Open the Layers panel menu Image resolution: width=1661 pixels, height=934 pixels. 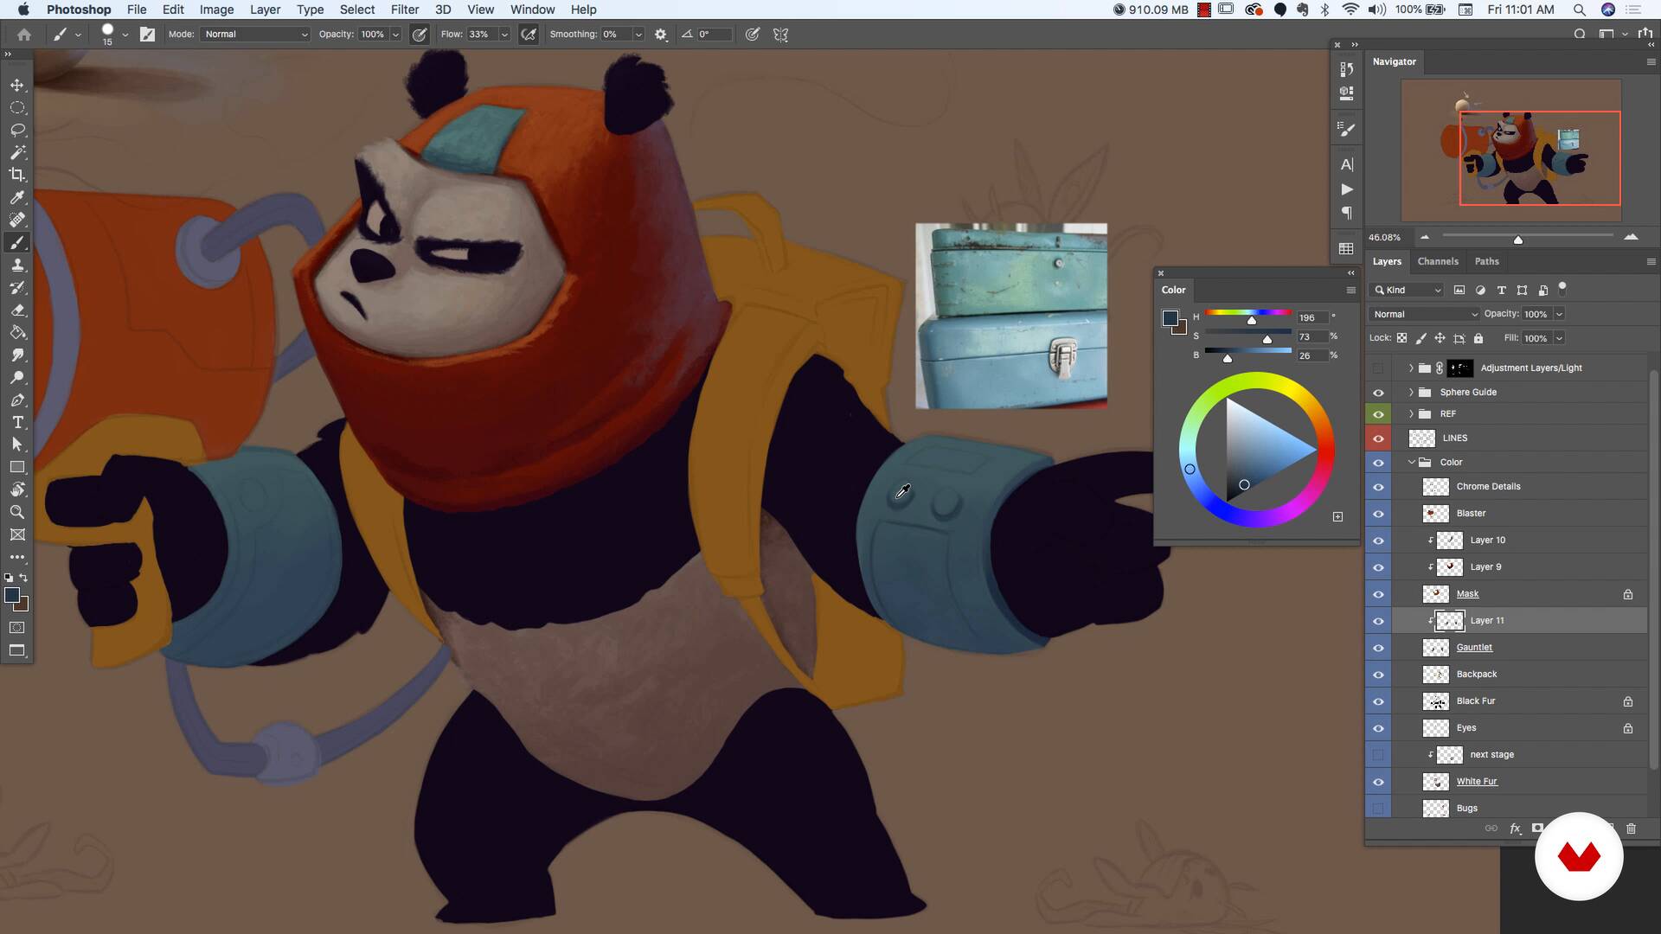pos(1651,261)
